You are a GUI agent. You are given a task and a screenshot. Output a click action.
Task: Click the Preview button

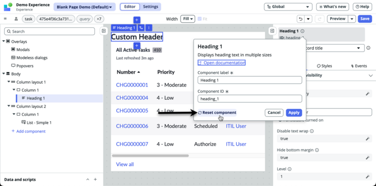[x=338, y=19]
